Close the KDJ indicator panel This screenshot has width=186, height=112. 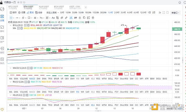tap(27, 95)
